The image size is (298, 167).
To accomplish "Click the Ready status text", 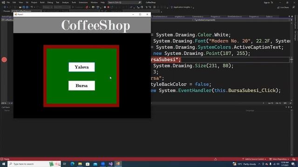I will (7, 159).
